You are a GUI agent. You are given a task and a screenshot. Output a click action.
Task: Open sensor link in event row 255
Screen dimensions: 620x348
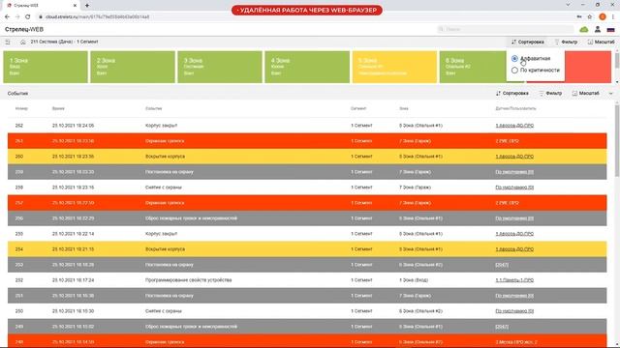click(514, 234)
